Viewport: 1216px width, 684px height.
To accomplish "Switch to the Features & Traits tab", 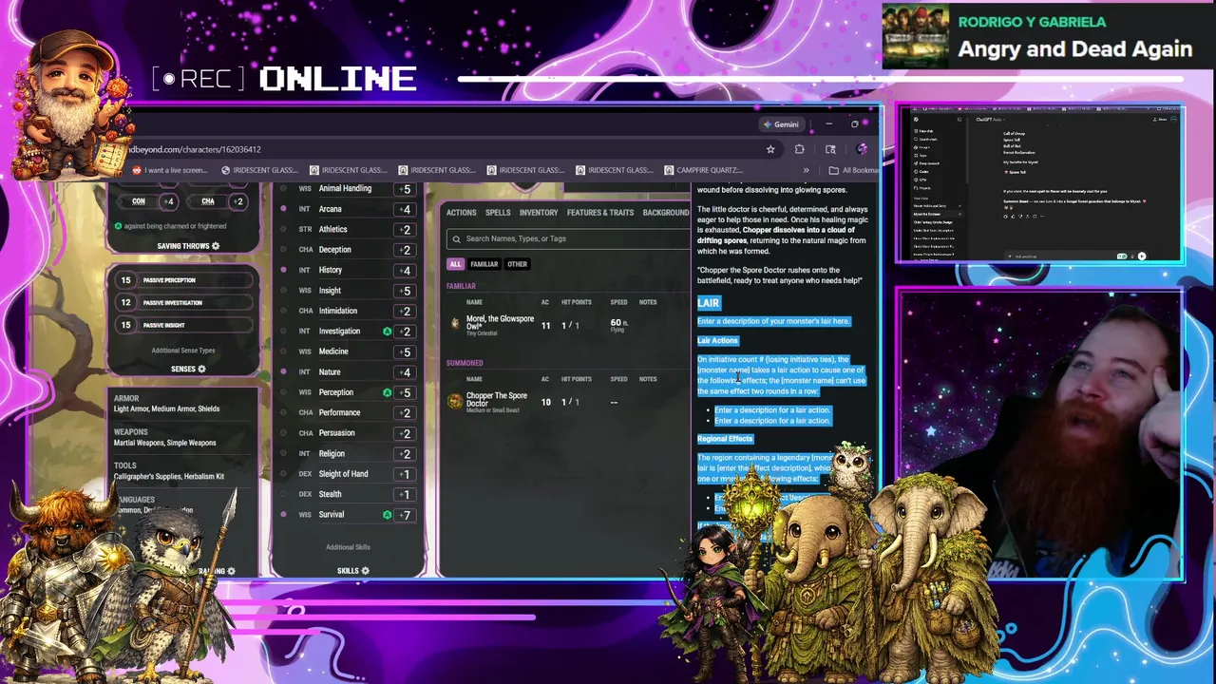I will point(600,213).
